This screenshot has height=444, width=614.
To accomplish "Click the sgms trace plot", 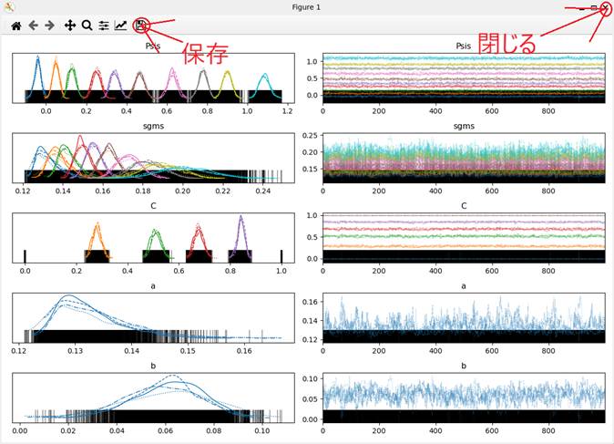I will click(465, 158).
